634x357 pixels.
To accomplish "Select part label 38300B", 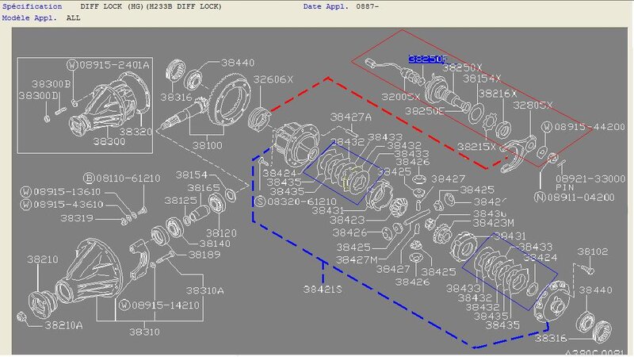I will click(x=51, y=83).
